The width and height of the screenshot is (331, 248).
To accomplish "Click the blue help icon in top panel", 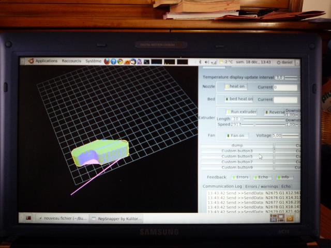I will pyautogui.click(x=113, y=61).
